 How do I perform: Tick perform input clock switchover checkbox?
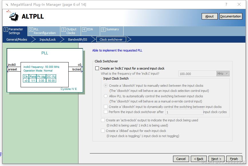(106, 112)
